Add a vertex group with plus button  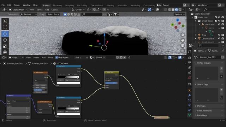tap(221, 68)
